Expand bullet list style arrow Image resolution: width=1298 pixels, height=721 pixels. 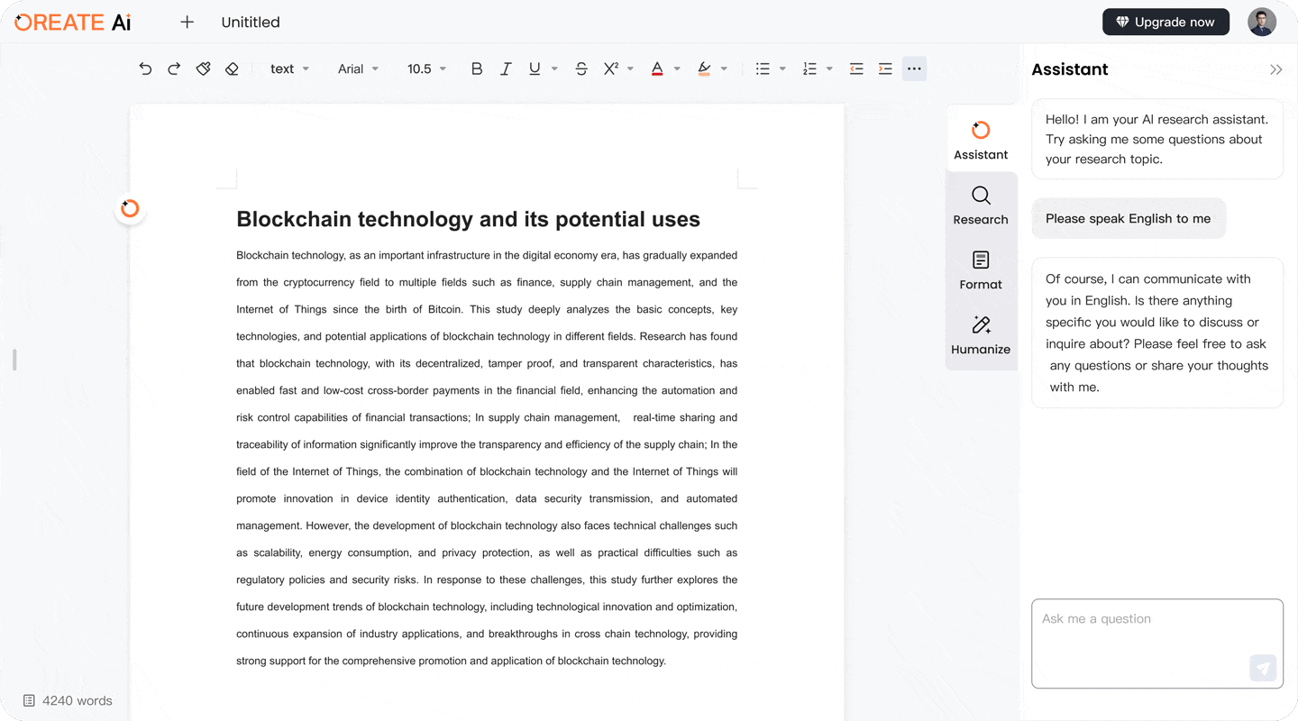point(782,68)
